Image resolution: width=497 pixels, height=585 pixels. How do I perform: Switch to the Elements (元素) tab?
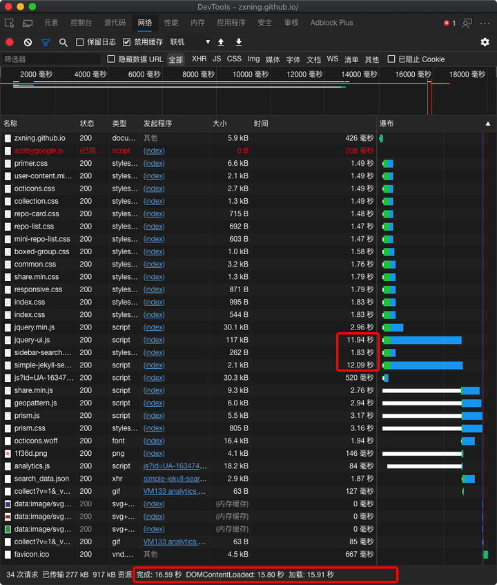click(50, 23)
